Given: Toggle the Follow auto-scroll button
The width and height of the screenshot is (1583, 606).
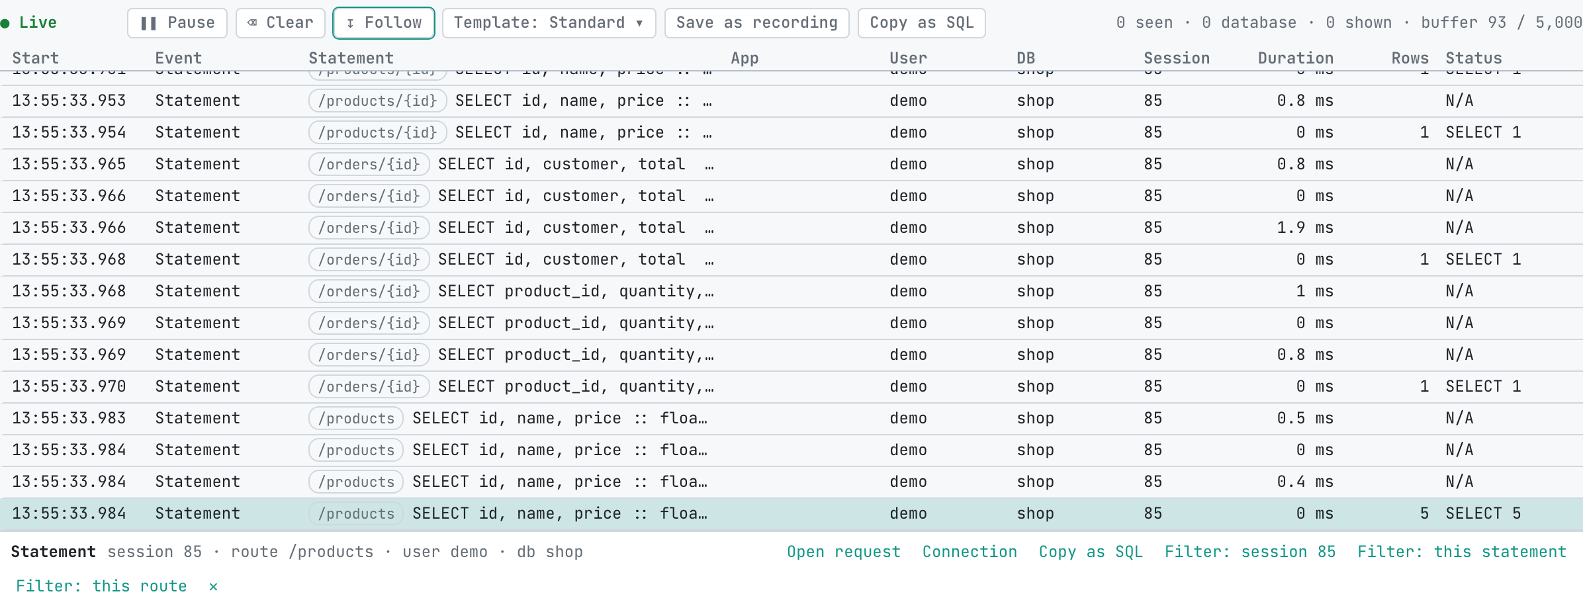Looking at the screenshot, I should 384,23.
